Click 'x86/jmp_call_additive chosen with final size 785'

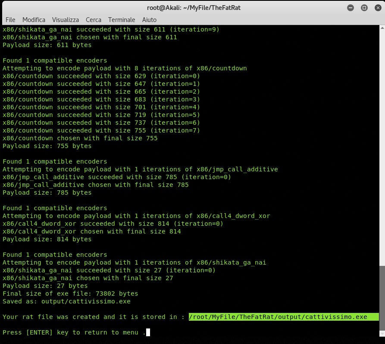tap(96, 185)
